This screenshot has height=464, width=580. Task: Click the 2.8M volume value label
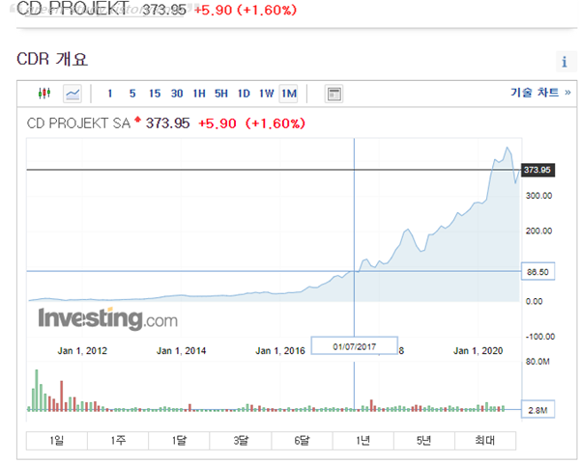537,410
